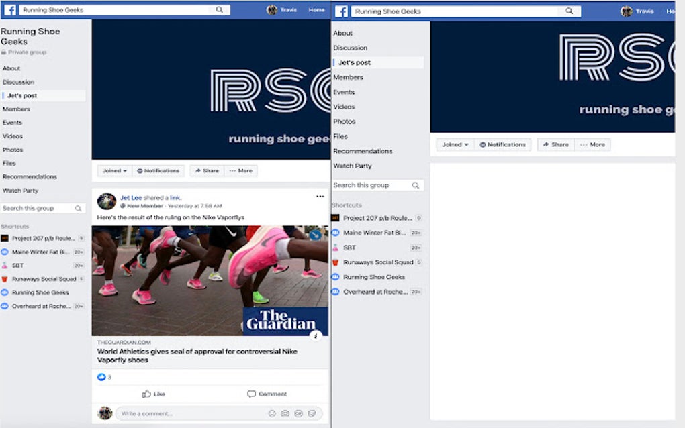Click the commenter avatar beside Write a comment
Screen dimensions: 685x428
(105, 413)
